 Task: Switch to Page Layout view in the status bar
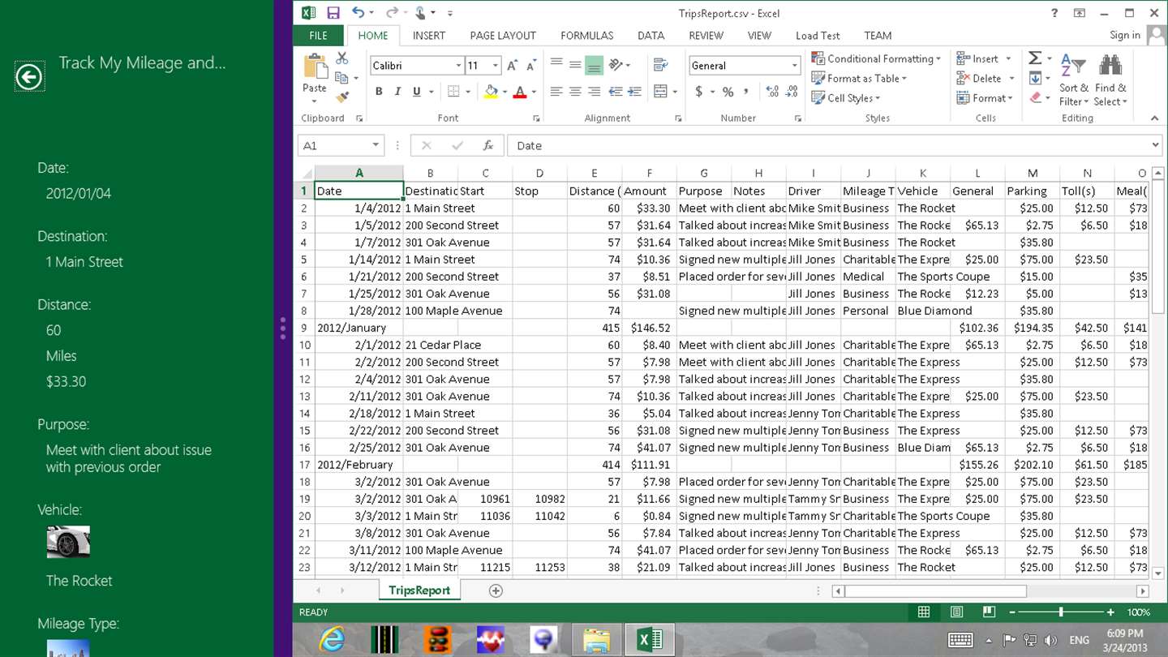coord(956,612)
